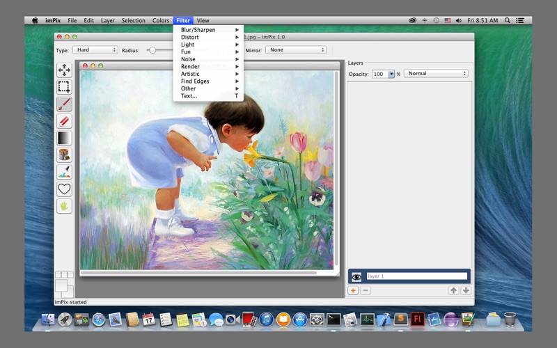Adjust the brush Radius slider handle
Image resolution: width=557 pixels, height=348 pixels.
152,50
